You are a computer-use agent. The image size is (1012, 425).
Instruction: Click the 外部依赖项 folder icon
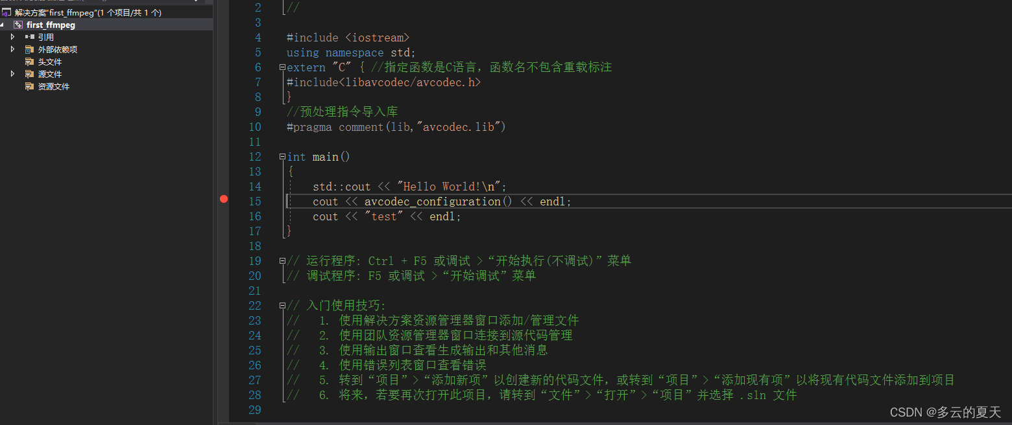point(30,50)
